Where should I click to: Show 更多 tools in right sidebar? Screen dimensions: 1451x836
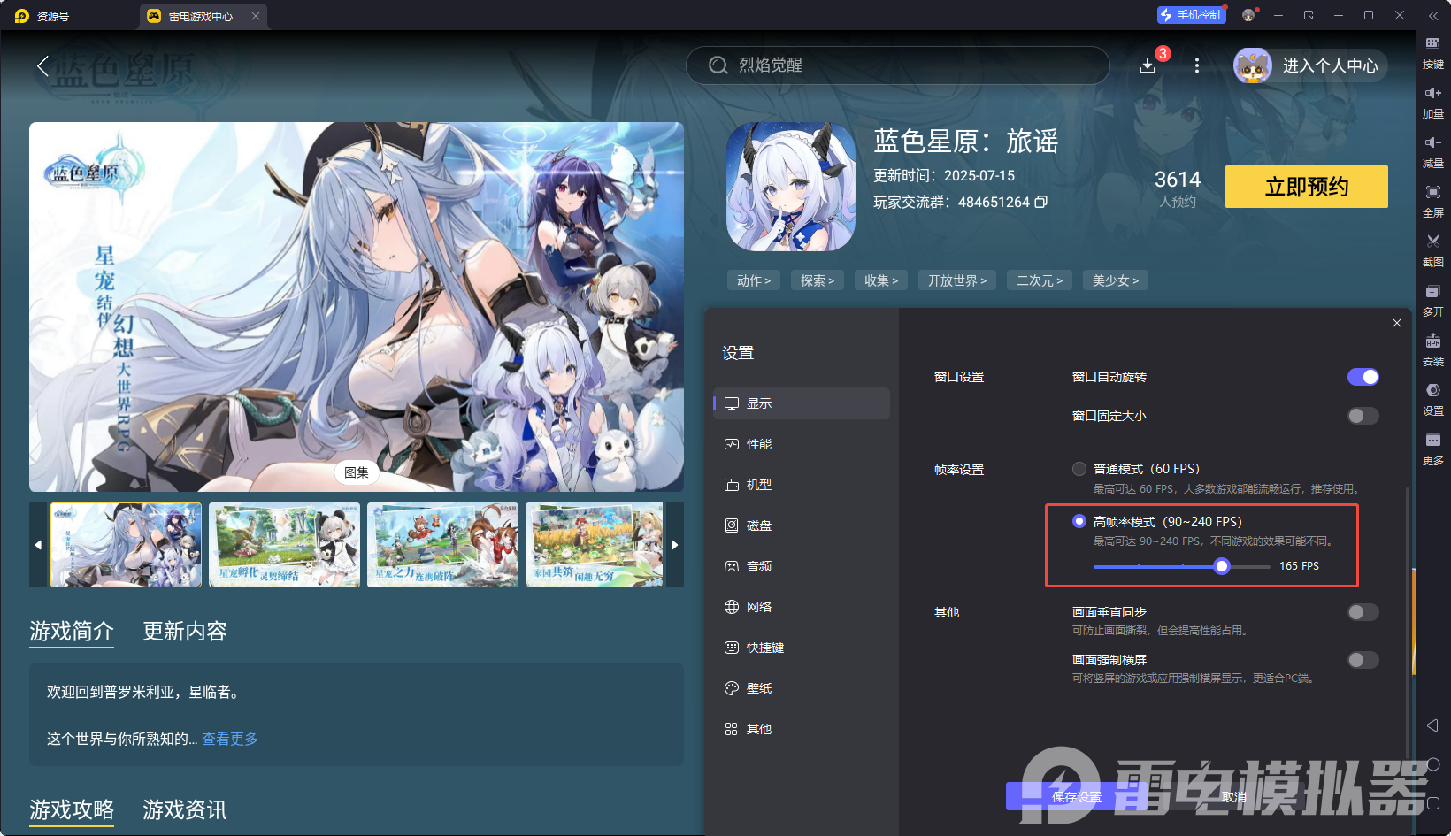pos(1432,449)
